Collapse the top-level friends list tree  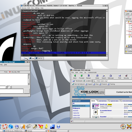click(x=126, y=22)
